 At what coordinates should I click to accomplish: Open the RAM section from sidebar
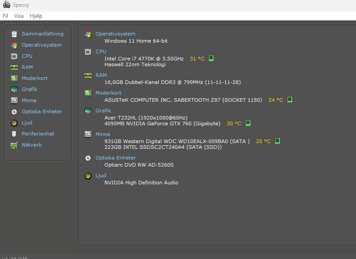(27, 67)
